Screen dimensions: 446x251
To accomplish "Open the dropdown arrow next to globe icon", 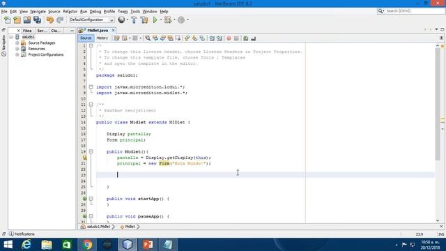I will (x=127, y=20).
